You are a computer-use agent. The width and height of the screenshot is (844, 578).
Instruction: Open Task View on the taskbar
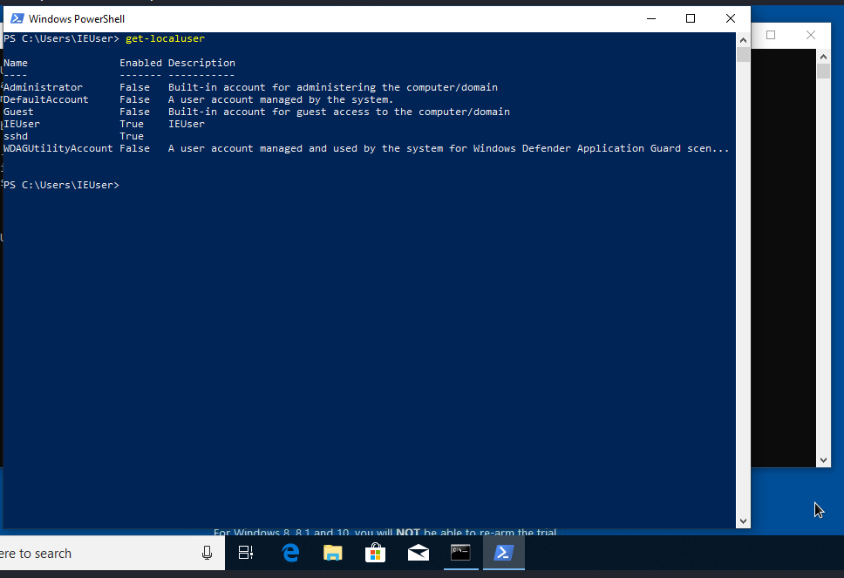(246, 553)
